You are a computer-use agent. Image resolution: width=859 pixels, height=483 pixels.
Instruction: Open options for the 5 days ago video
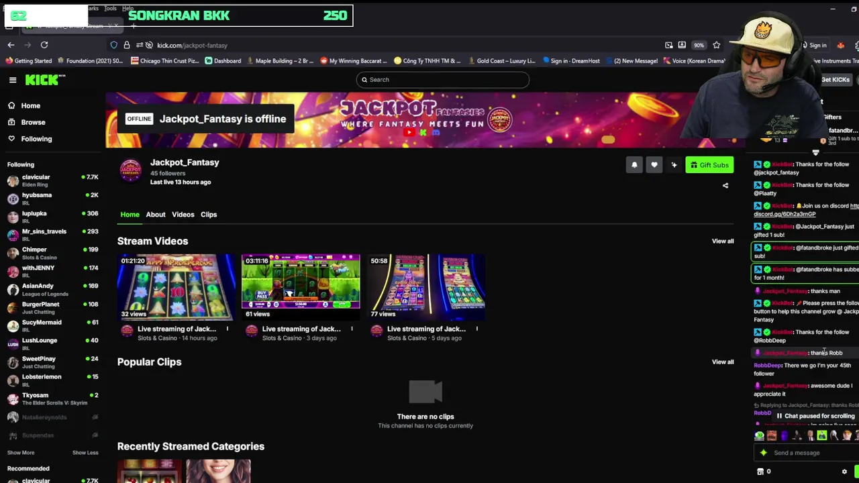(476, 329)
